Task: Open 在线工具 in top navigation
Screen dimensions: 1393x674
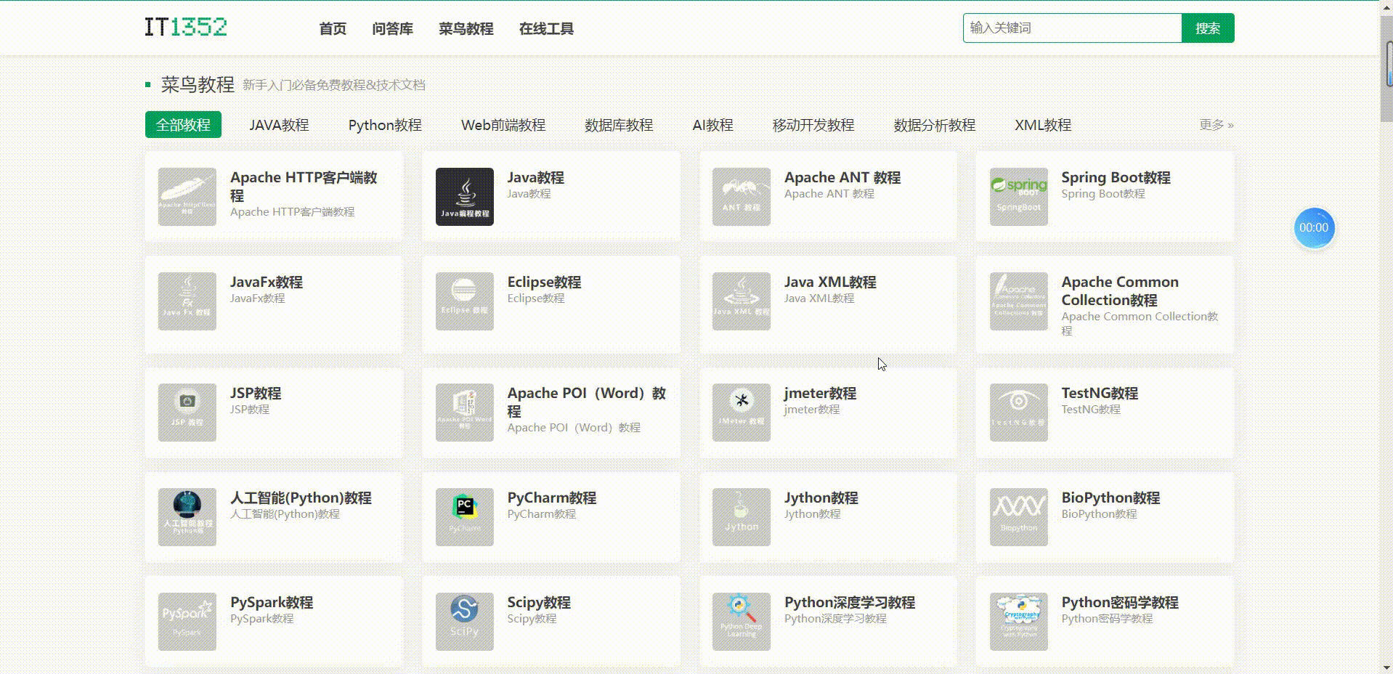Action: 546,29
